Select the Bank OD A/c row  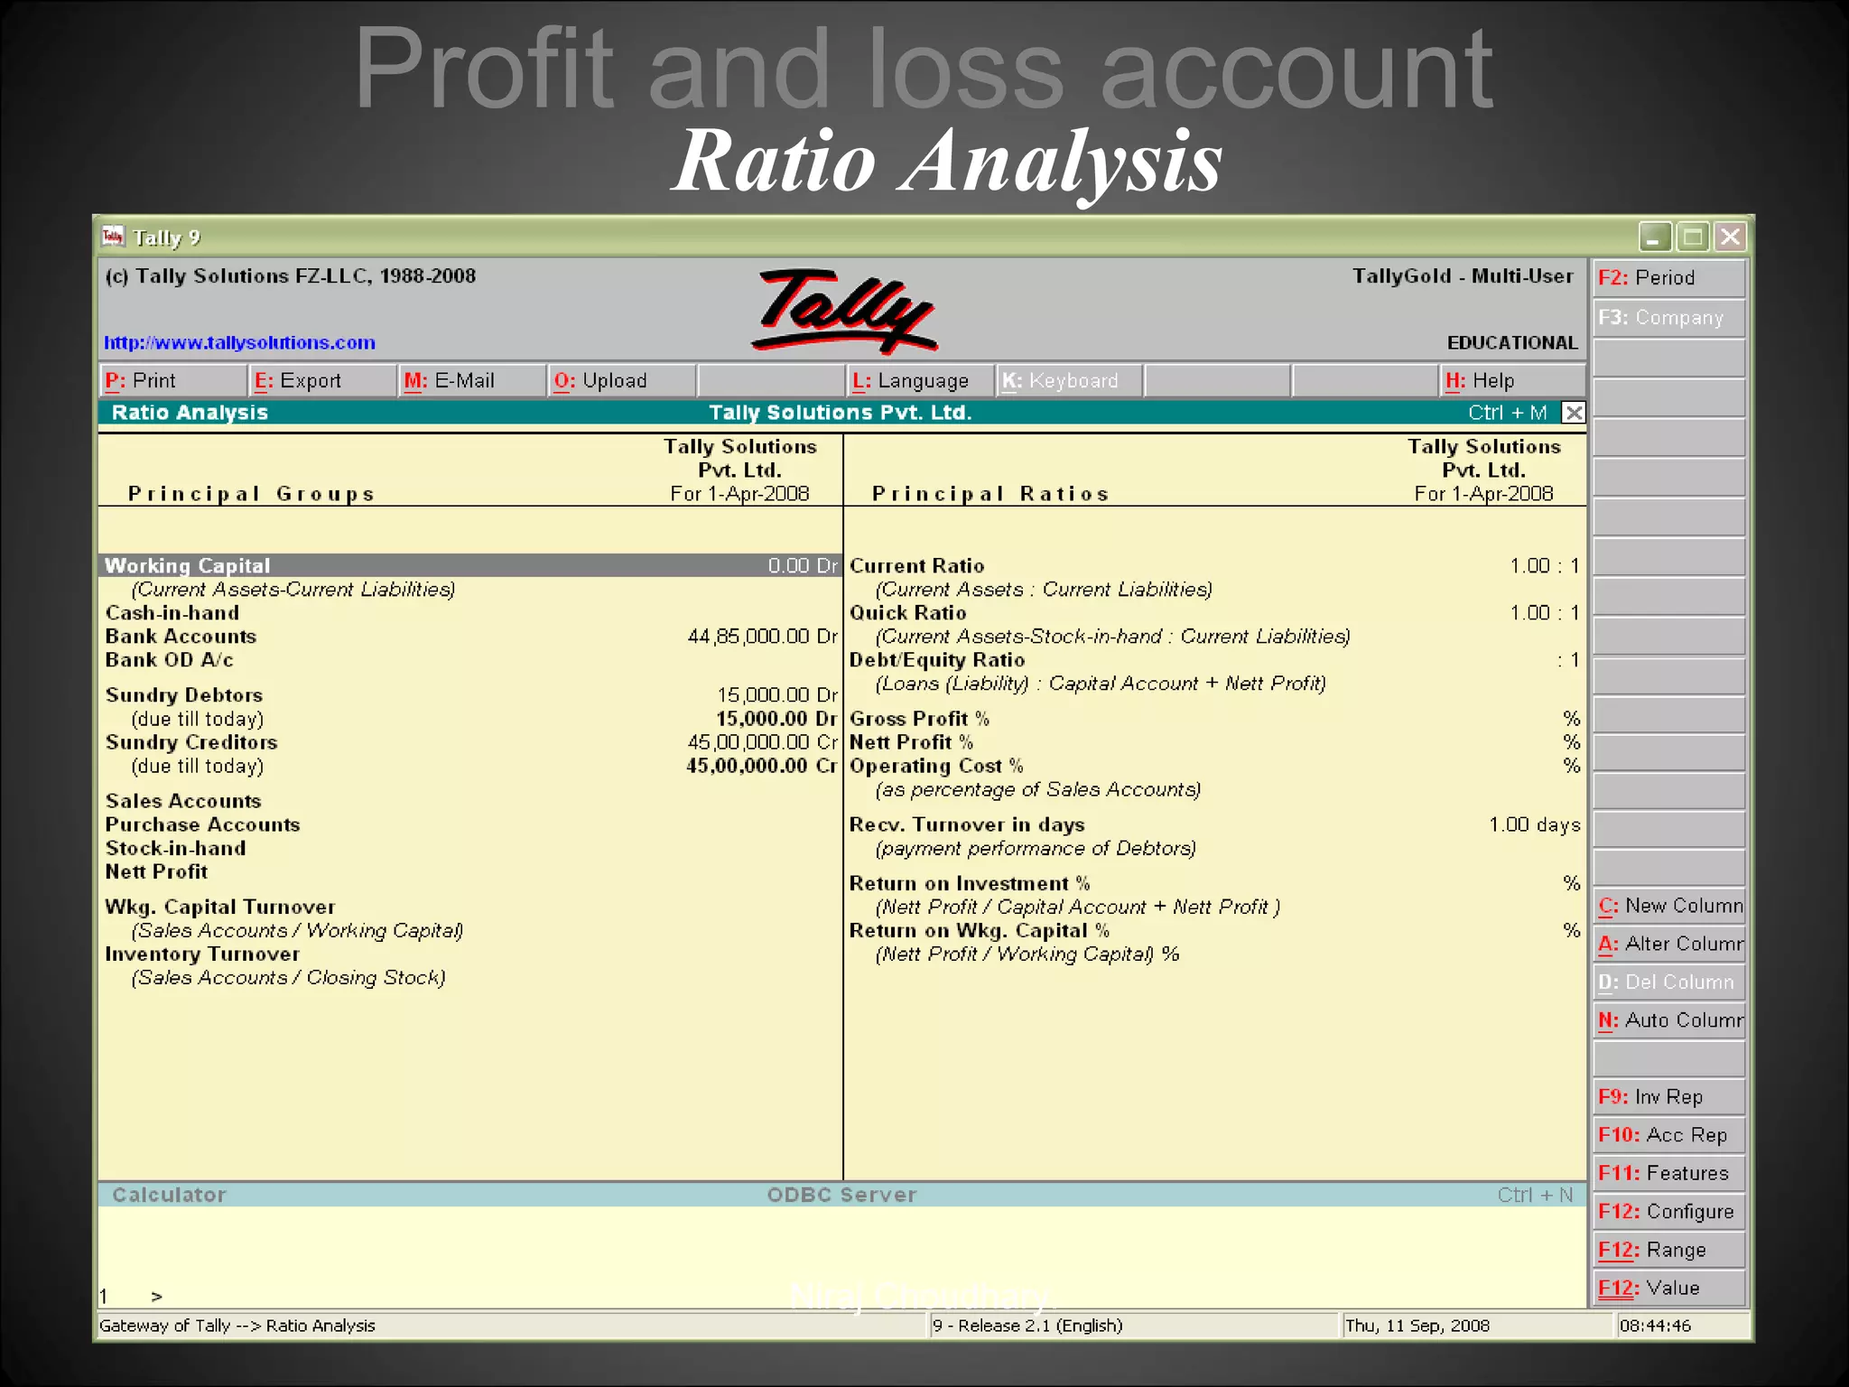pyautogui.click(x=470, y=660)
